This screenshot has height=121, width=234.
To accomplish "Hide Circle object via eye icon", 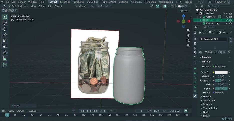I will click(227, 20).
